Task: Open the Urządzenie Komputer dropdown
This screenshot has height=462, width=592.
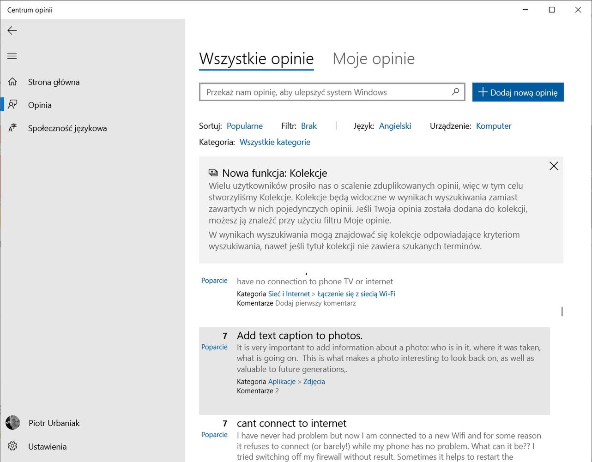Action: [x=494, y=126]
